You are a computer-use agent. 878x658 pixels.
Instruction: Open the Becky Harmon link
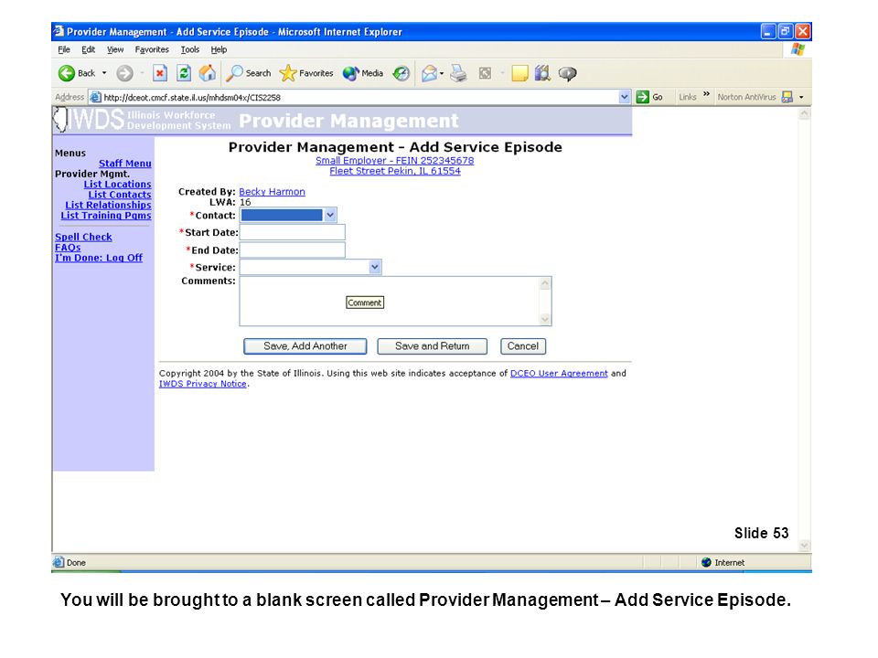click(273, 192)
